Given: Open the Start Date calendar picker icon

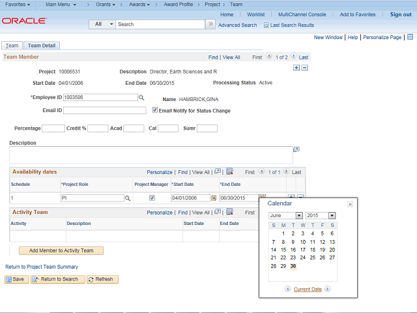Looking at the screenshot, I should (213, 198).
